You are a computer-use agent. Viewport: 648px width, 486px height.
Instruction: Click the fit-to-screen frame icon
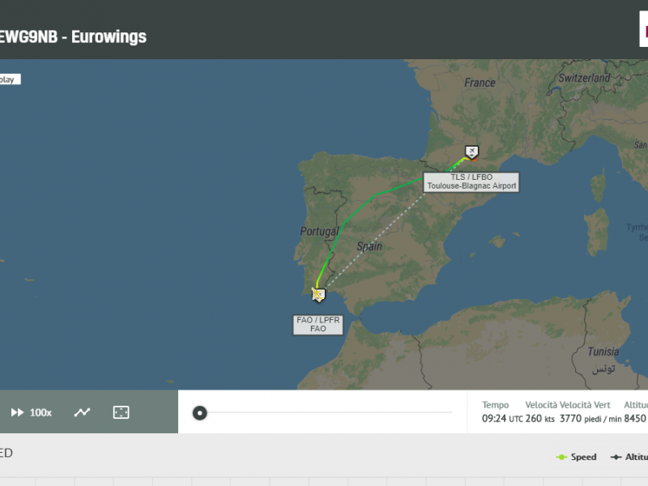pyautogui.click(x=121, y=412)
